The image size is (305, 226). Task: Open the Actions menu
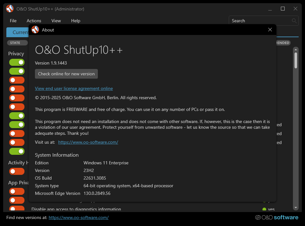point(34,21)
